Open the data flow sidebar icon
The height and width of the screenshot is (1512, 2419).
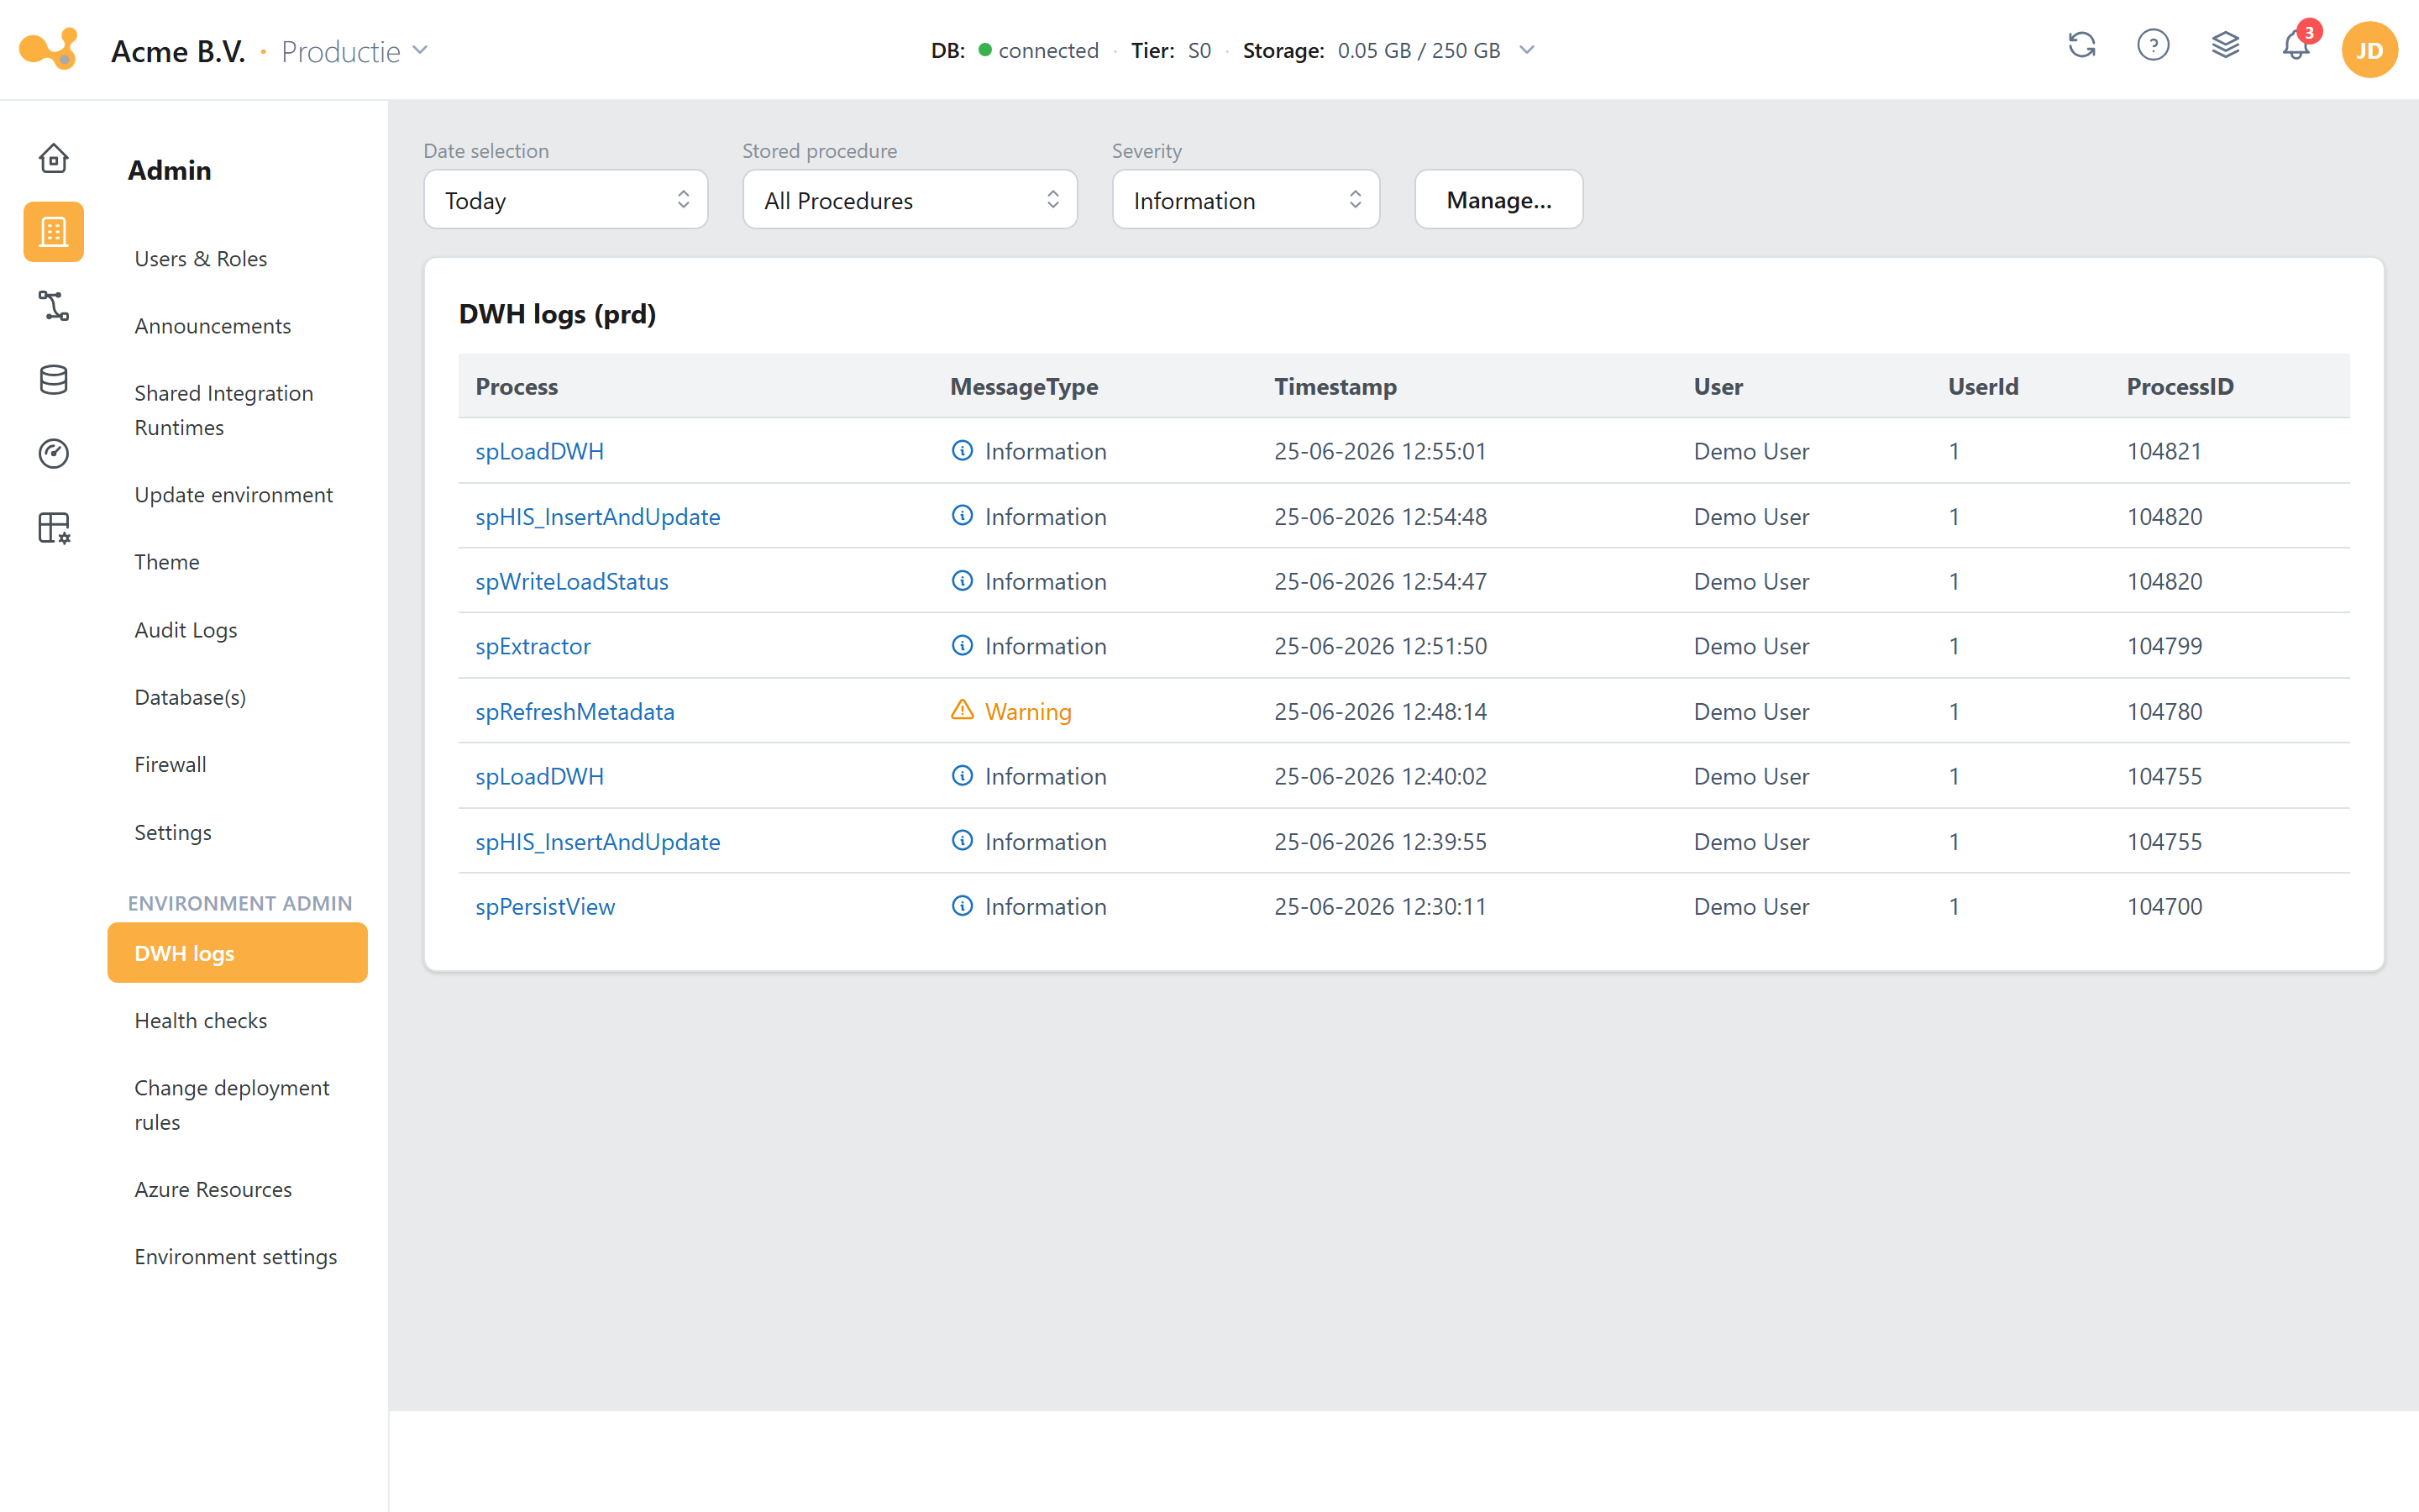point(53,306)
